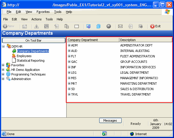Expand the Administration tree node
The height and width of the screenshot is (138, 174).
[3, 79]
